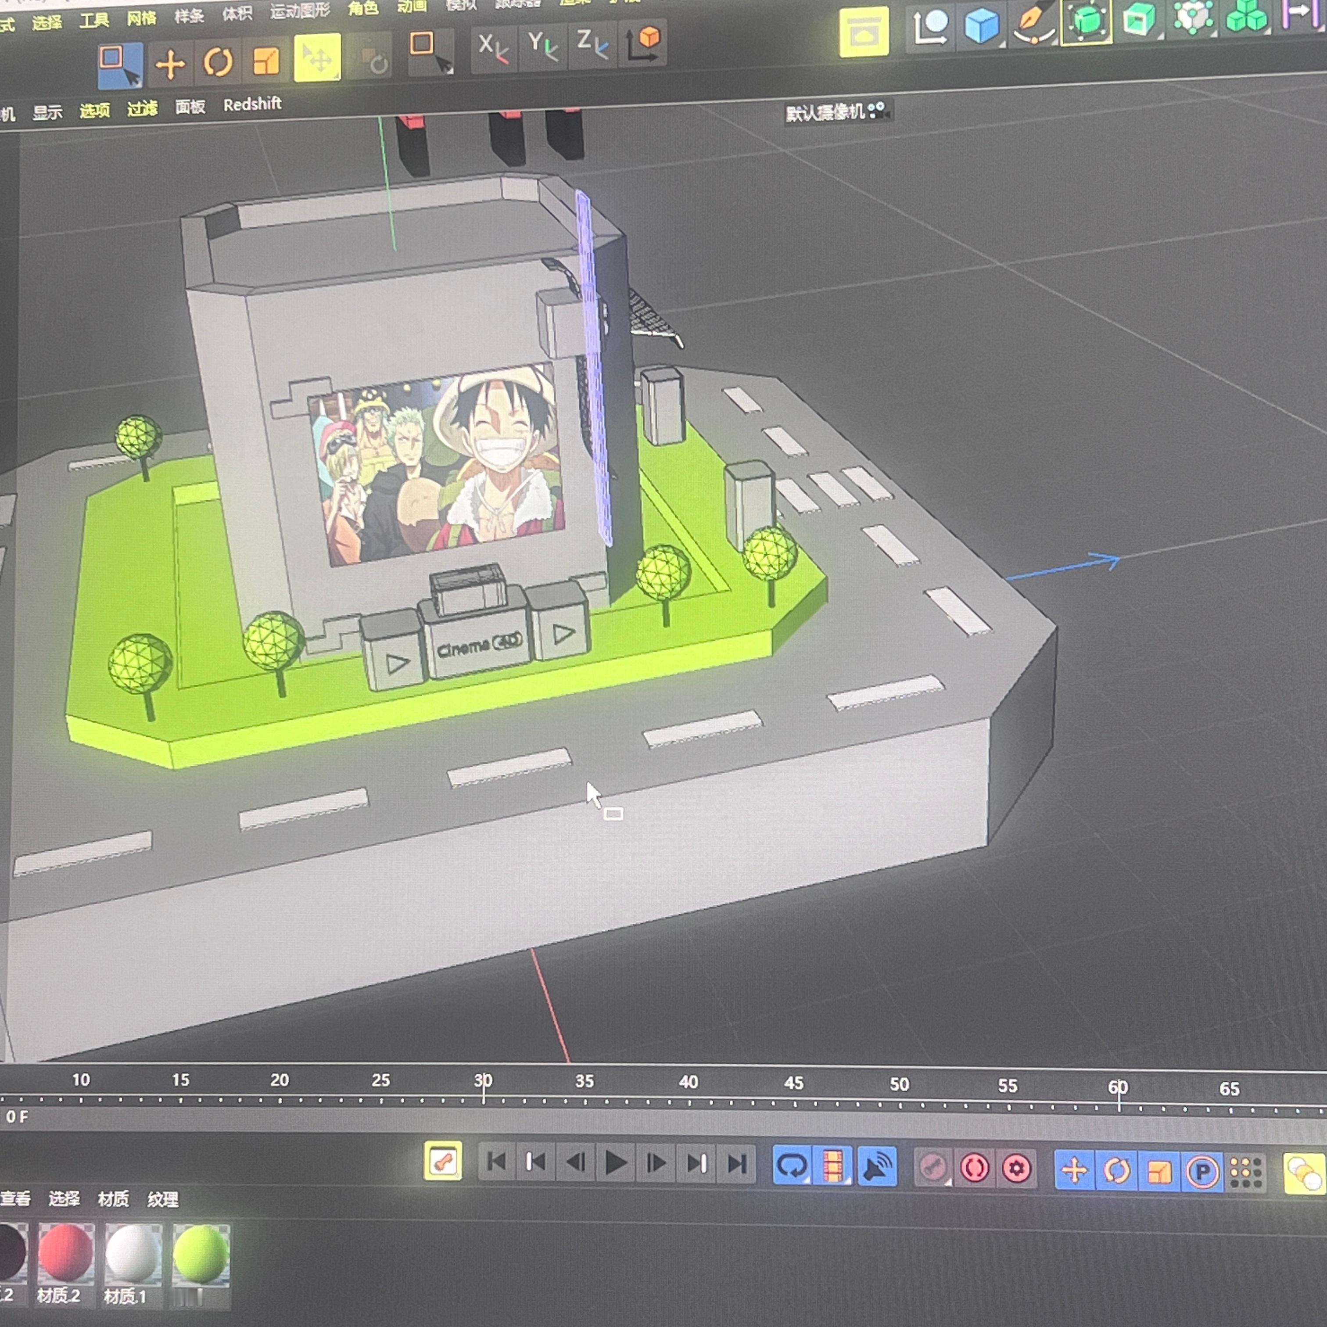This screenshot has height=1327, width=1327.
Task: Toggle Z axis lock
Action: coord(592,45)
